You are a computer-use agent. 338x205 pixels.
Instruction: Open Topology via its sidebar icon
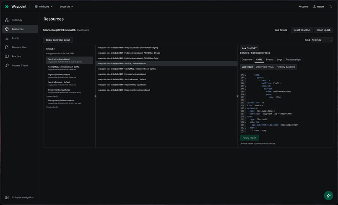tap(7, 20)
